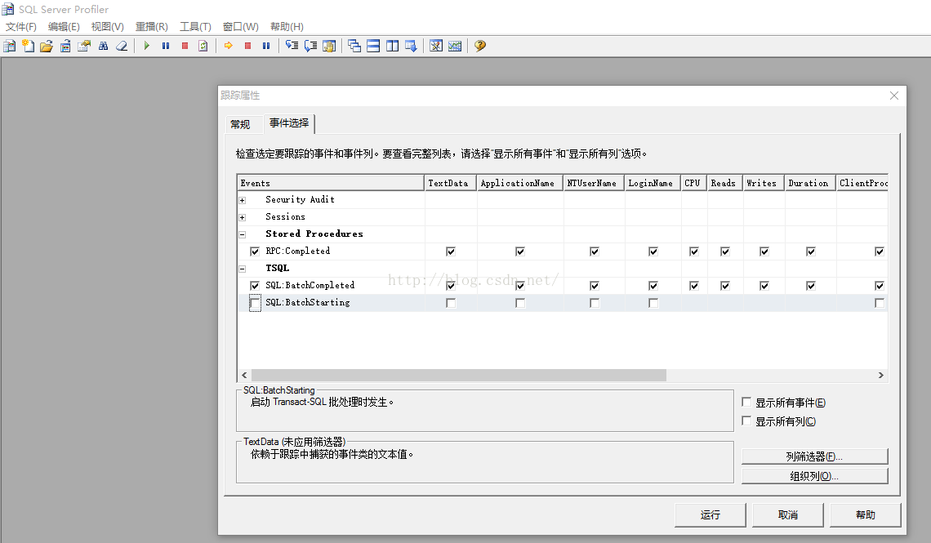Uncheck the RPC:Completed event checkbox
931x543 pixels.
point(255,251)
